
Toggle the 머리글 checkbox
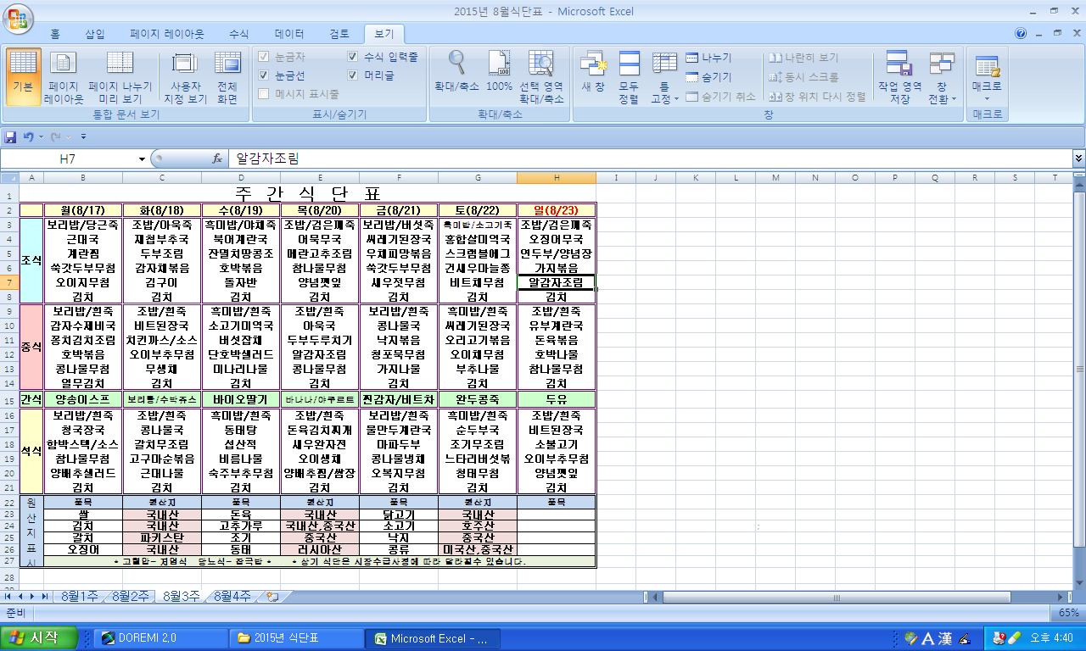tap(353, 75)
